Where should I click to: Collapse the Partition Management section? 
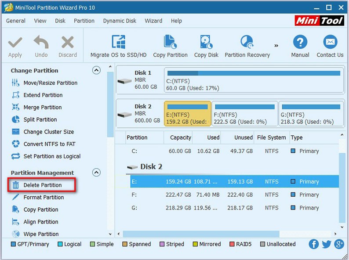pyautogui.click(x=96, y=172)
